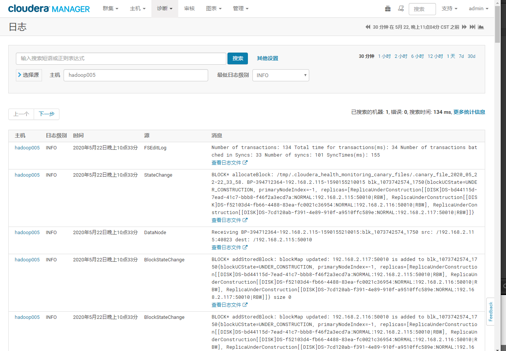Select the DataNode source cell
This screenshot has width=506, height=351.
pos(155,233)
